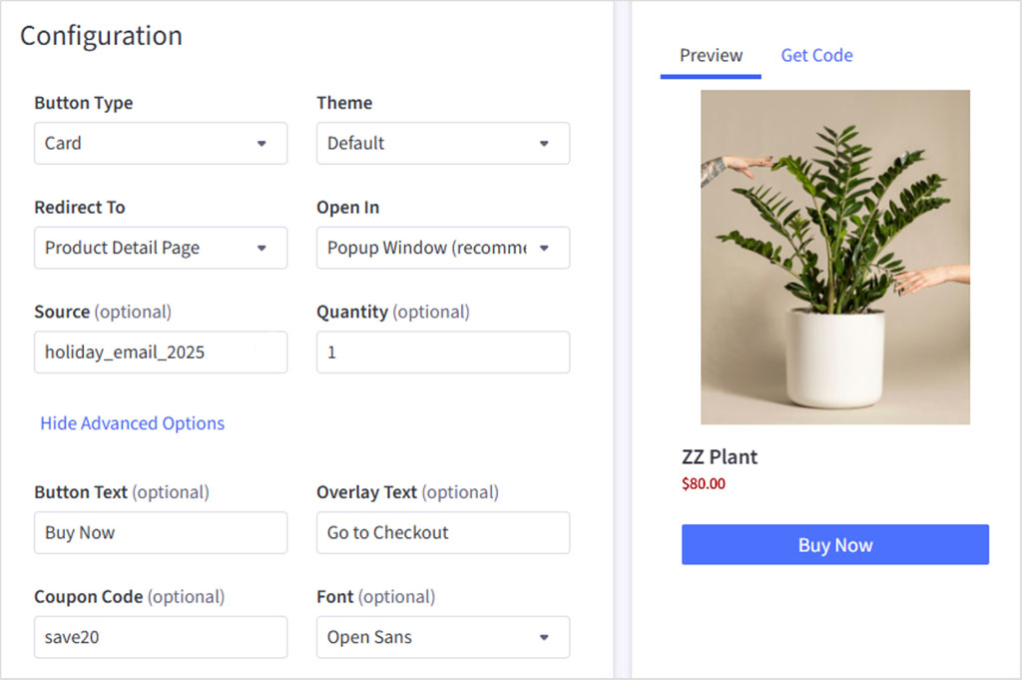Switch to the Get Code tab
1022x680 pixels.
coord(816,55)
